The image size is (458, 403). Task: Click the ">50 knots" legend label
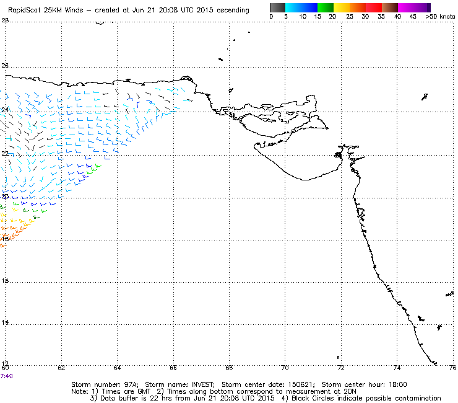[440, 17]
